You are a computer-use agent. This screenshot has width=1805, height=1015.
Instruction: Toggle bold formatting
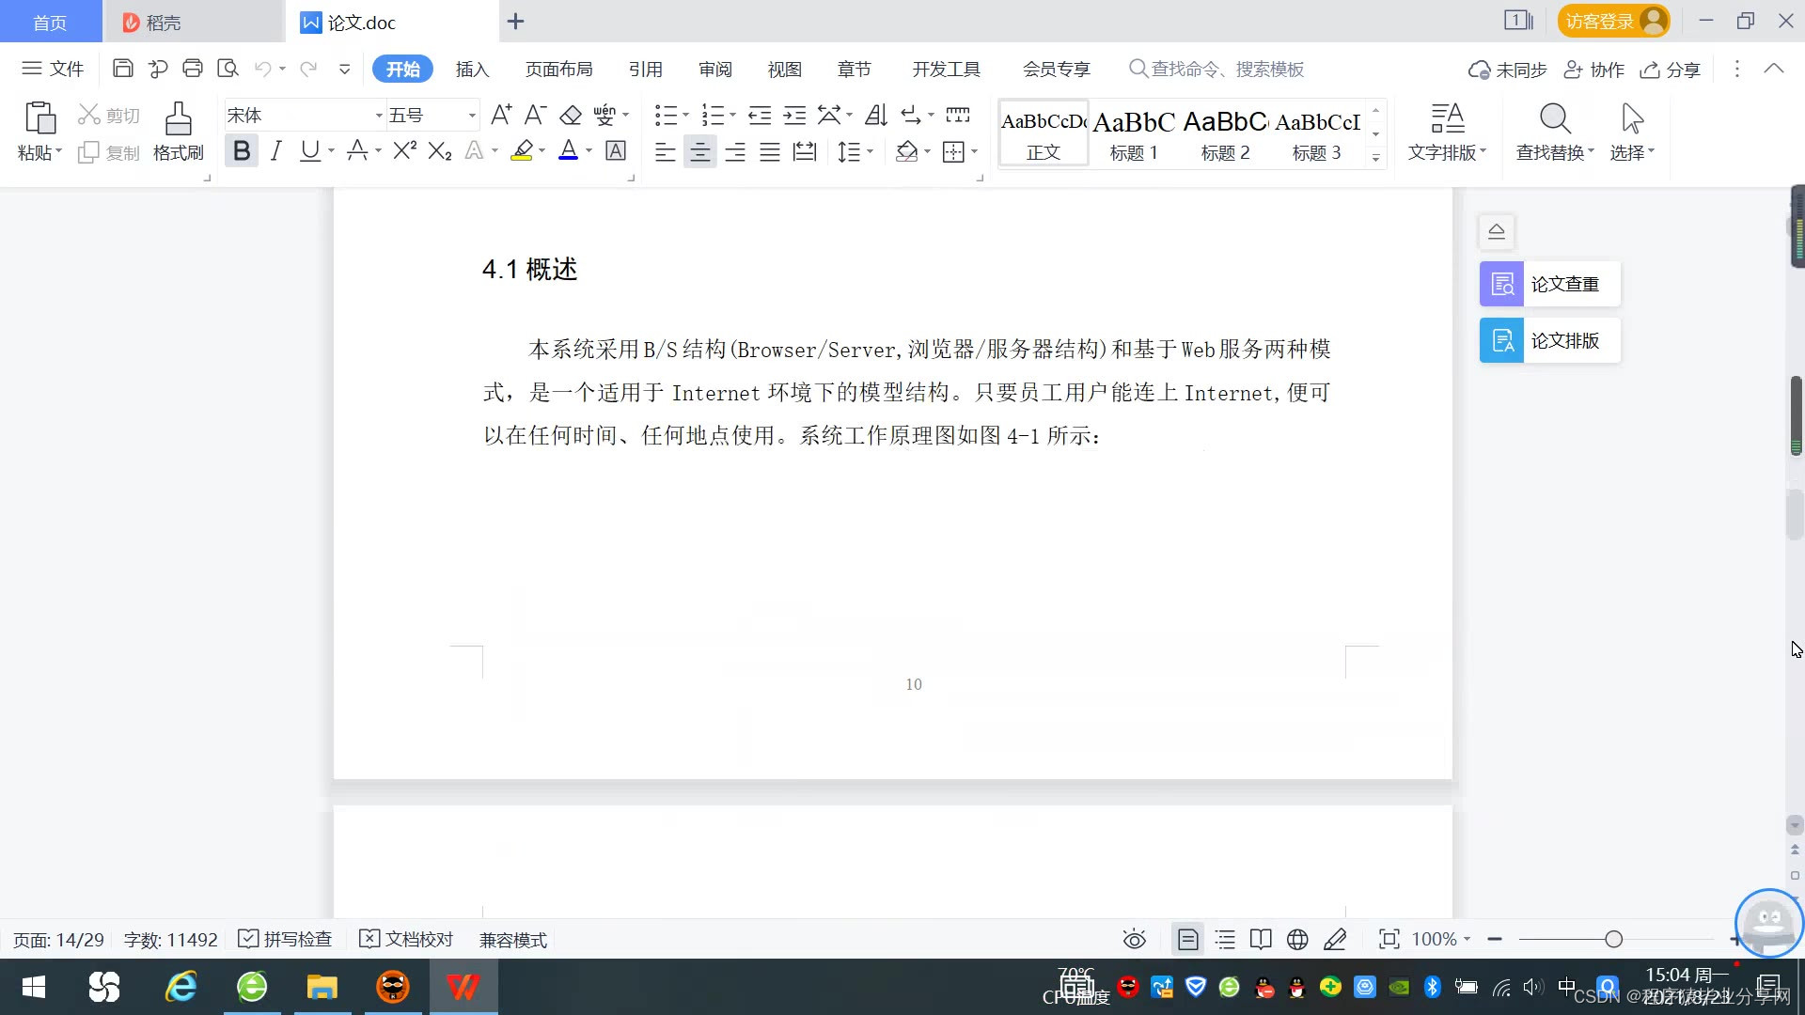pos(242,150)
